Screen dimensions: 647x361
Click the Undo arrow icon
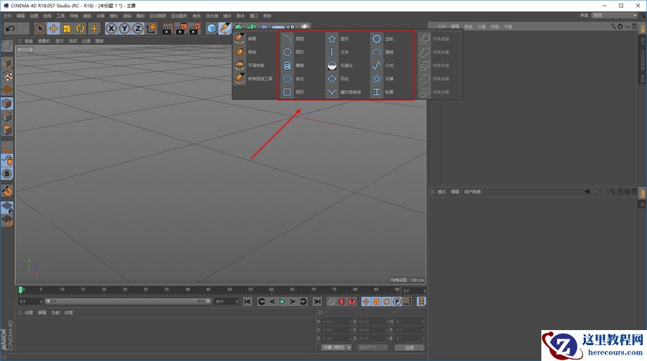pos(10,28)
